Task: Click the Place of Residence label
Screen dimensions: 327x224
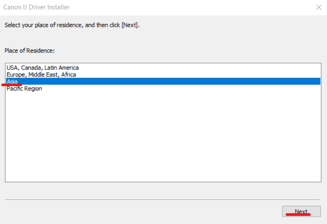Action: [30, 51]
